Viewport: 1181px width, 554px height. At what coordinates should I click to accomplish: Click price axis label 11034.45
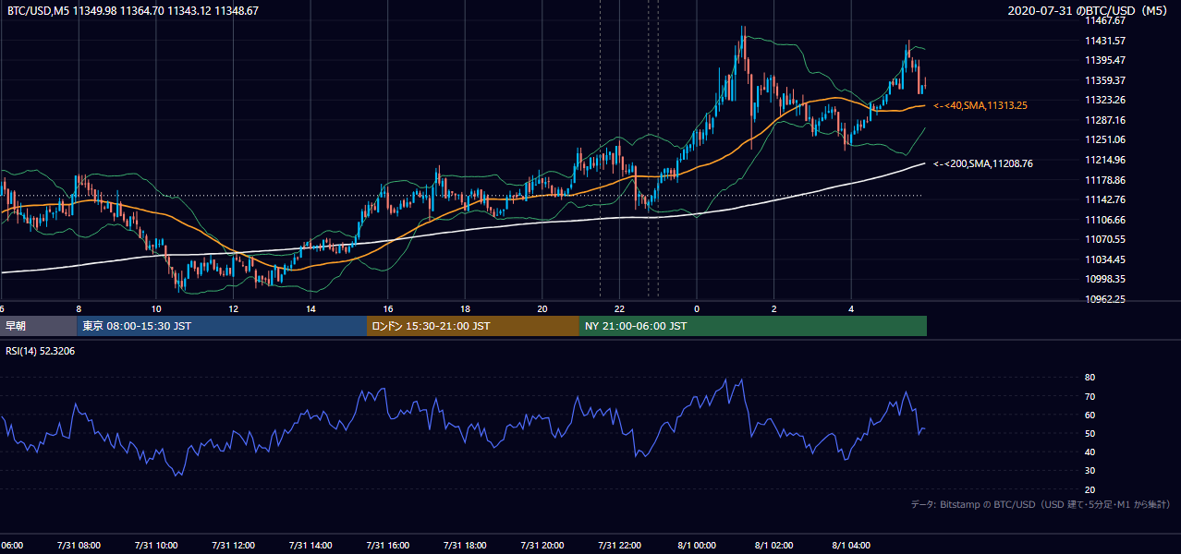coord(1105,259)
